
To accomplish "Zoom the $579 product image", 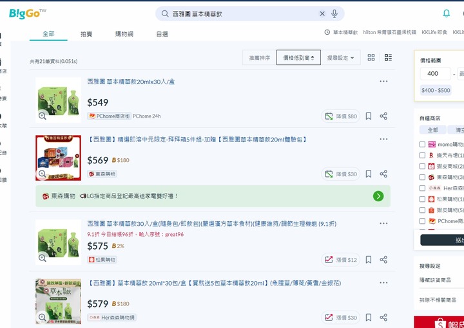I will (x=43, y=317).
